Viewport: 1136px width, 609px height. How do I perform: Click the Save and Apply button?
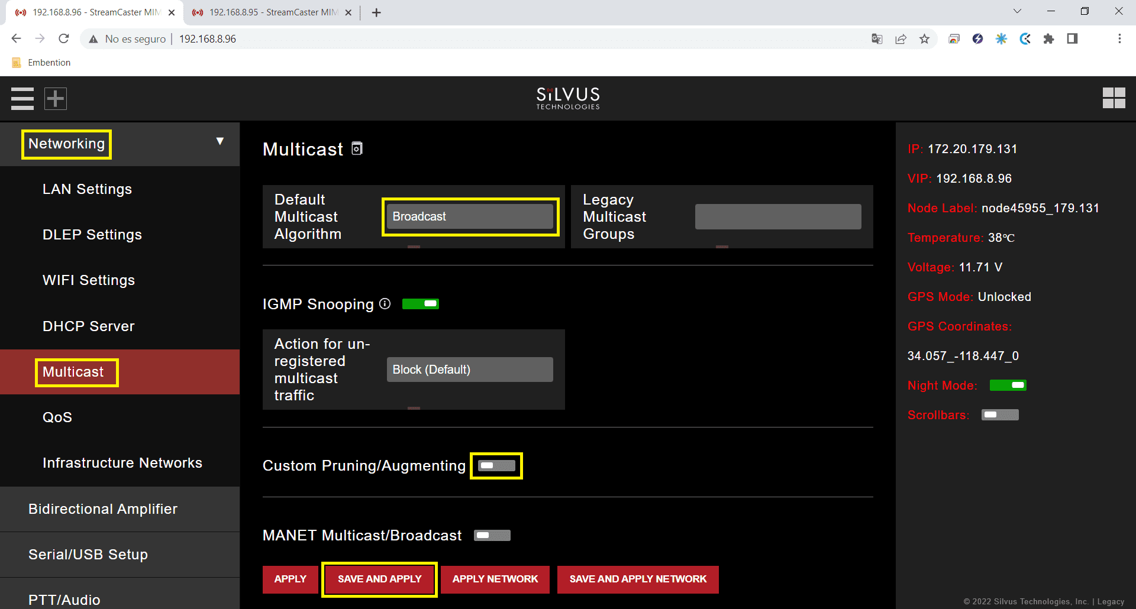(379, 579)
